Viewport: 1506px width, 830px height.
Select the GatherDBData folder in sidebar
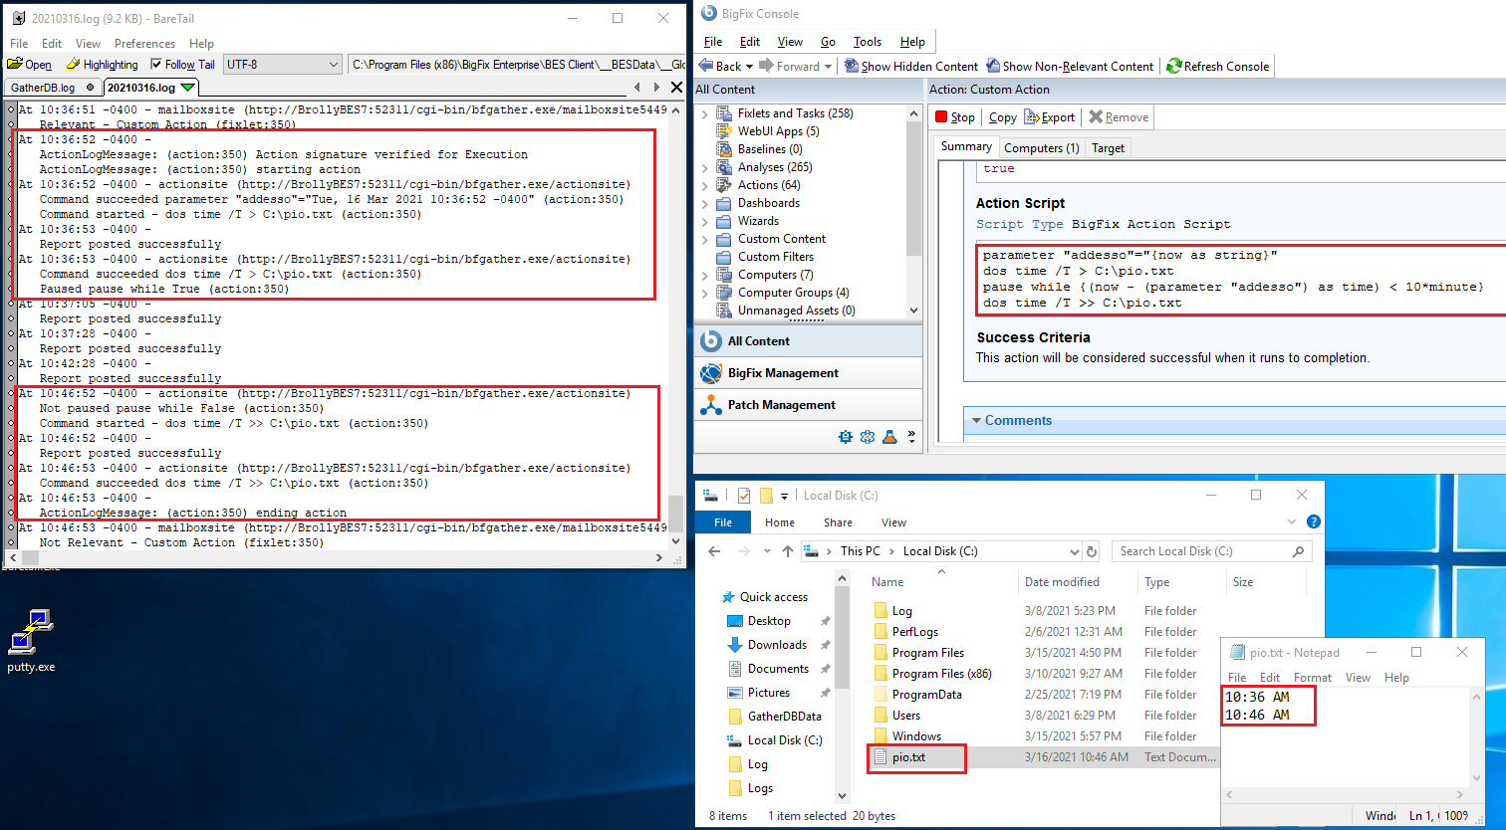(784, 717)
